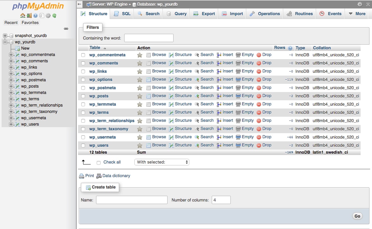The width and height of the screenshot is (372, 229).
Task: Open the Export tab
Action: 204,14
